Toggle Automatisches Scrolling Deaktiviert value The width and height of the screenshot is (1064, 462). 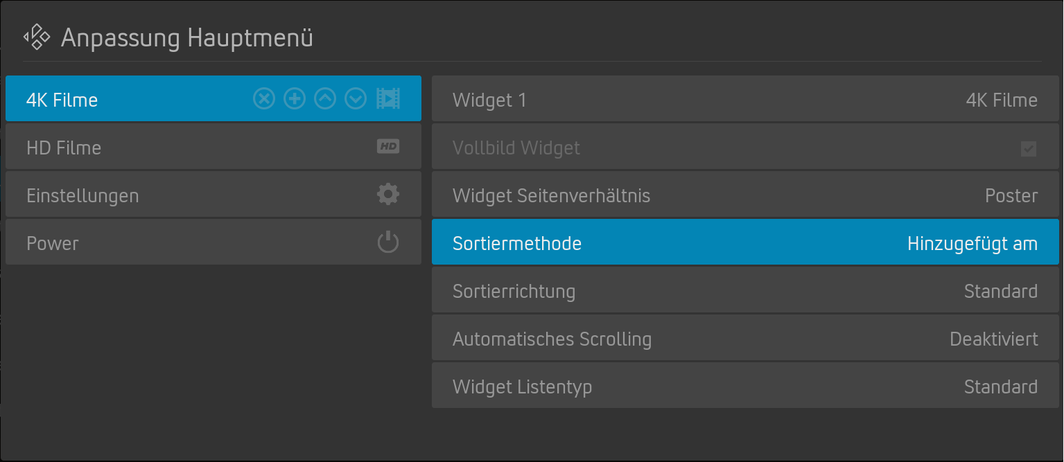point(993,339)
